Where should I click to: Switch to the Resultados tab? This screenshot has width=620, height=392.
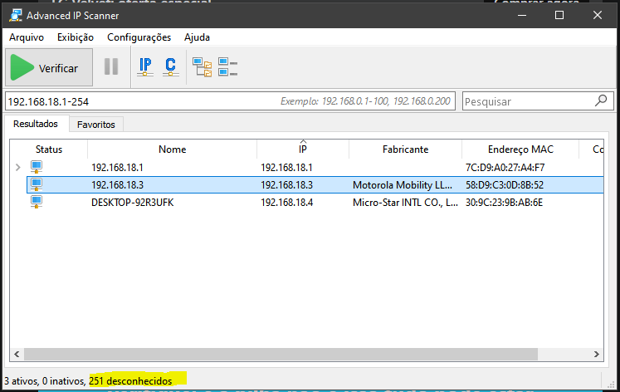(36, 124)
